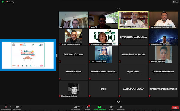Viewport: 180px width, 111px height.
Task: Start recording with the Grabar icon
Action: click(x=111, y=107)
